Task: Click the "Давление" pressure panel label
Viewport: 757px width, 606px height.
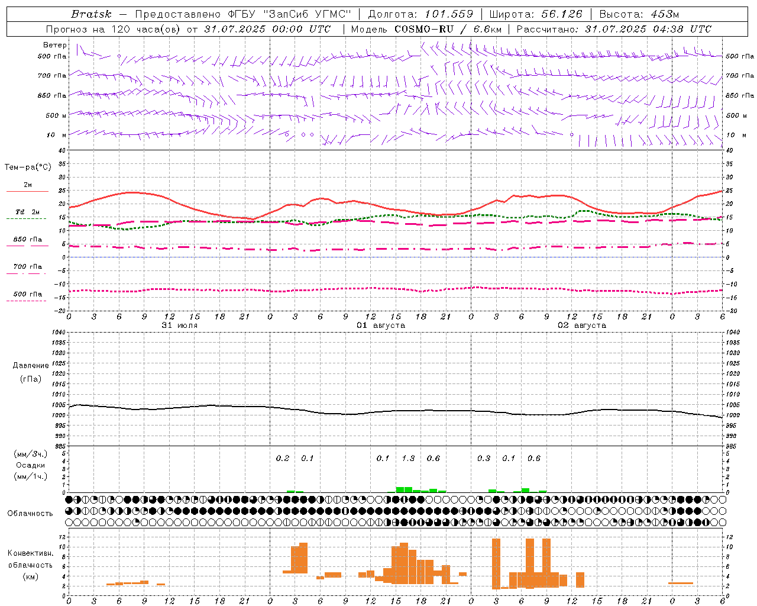Action: (x=31, y=366)
